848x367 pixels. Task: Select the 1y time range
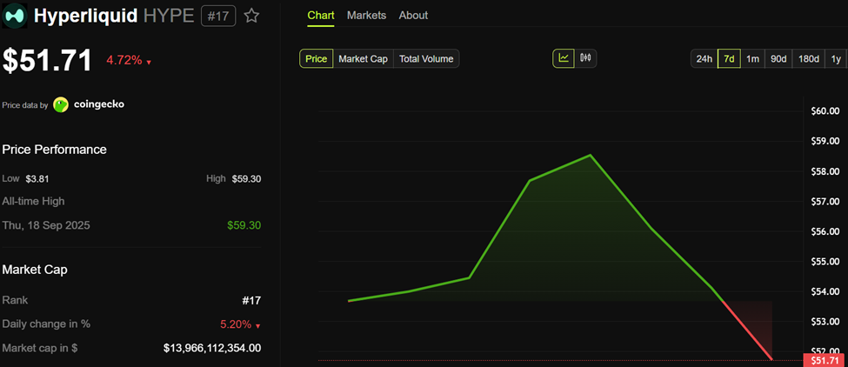pyautogui.click(x=836, y=59)
